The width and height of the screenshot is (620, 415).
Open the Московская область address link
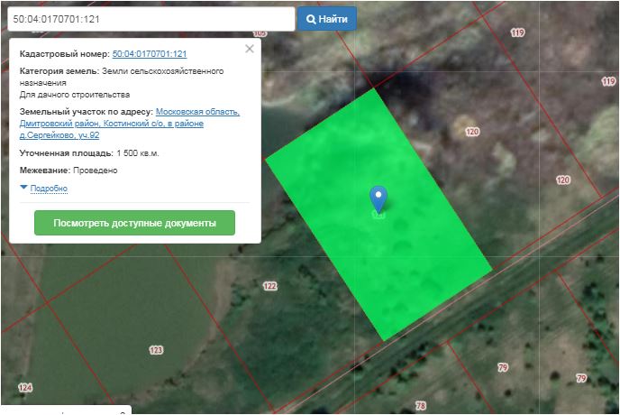coord(197,112)
